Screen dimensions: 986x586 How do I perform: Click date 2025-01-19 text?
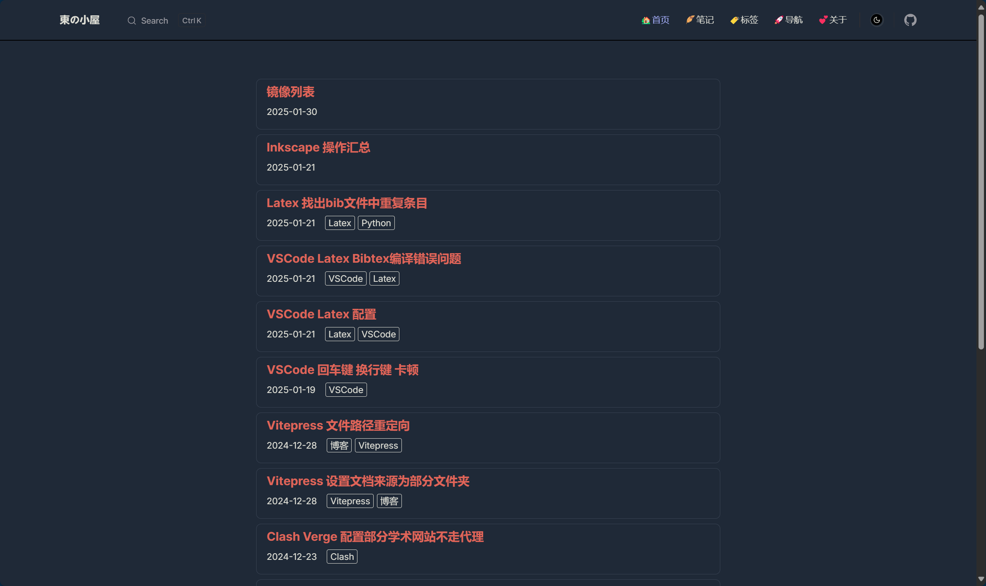[x=291, y=390]
